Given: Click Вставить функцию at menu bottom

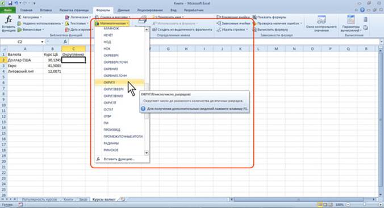Looking at the screenshot, I should 119,159.
